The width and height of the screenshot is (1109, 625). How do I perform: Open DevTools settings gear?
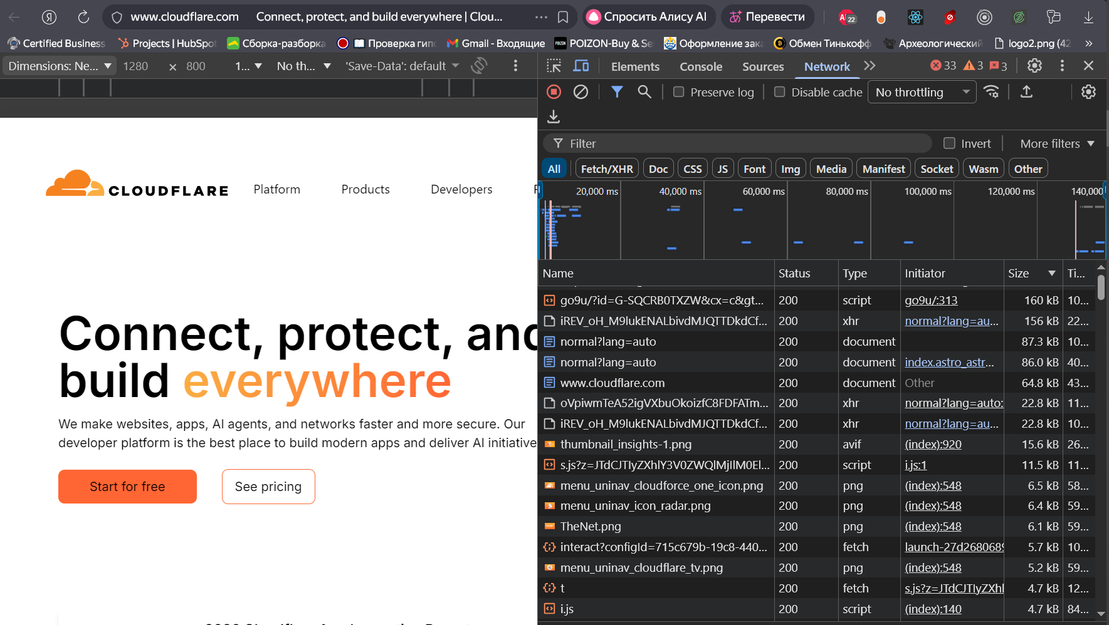1034,66
